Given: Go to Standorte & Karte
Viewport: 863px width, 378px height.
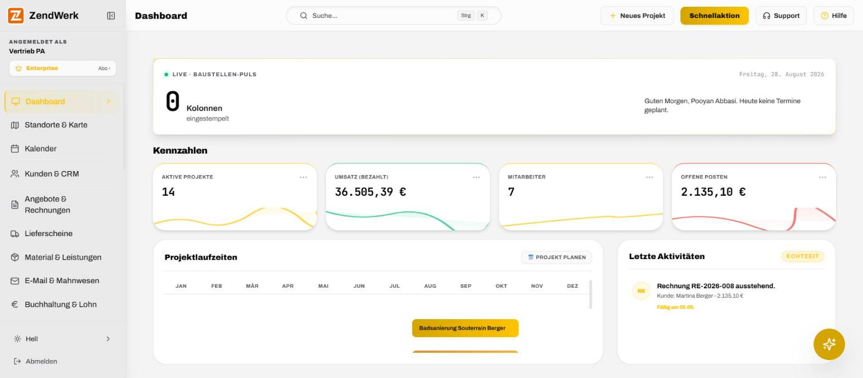Looking at the screenshot, I should (x=62, y=125).
